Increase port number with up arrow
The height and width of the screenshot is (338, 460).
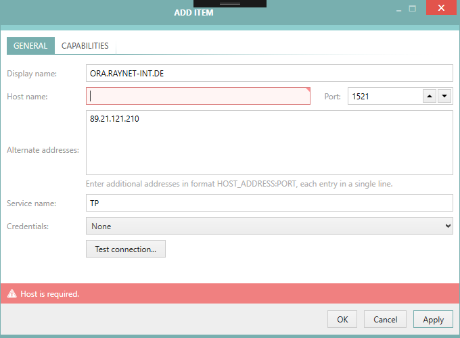[x=430, y=97]
